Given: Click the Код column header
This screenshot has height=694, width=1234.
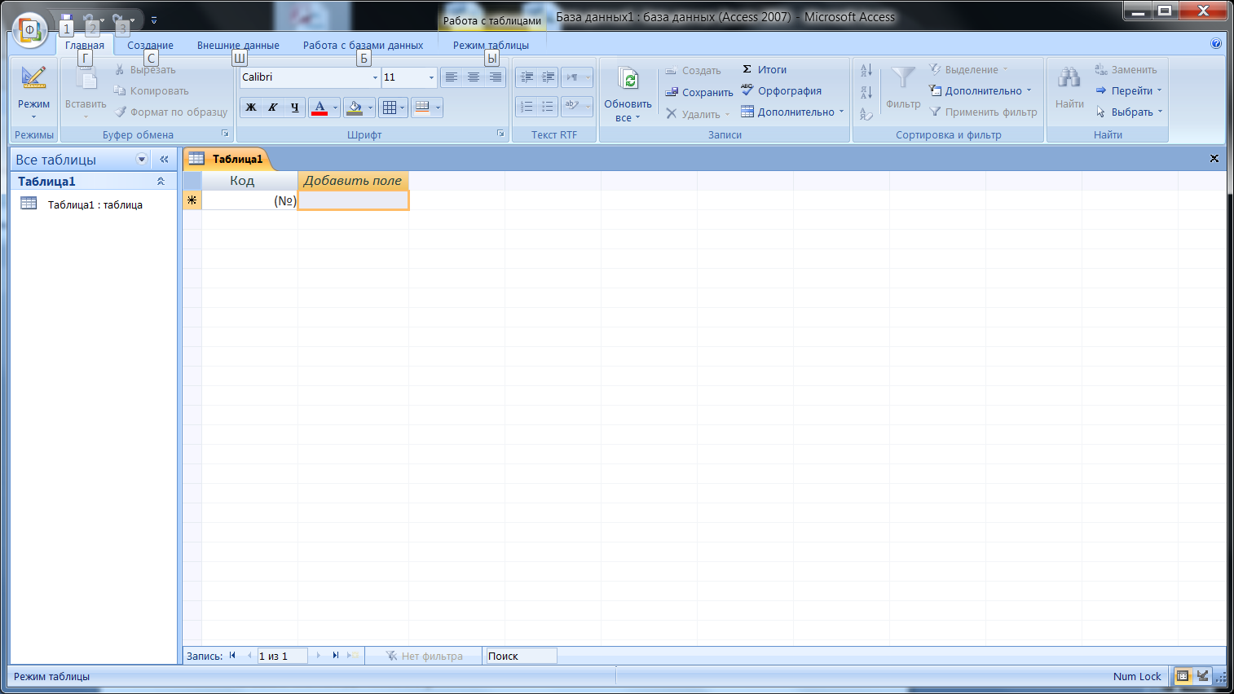Looking at the screenshot, I should (249, 181).
